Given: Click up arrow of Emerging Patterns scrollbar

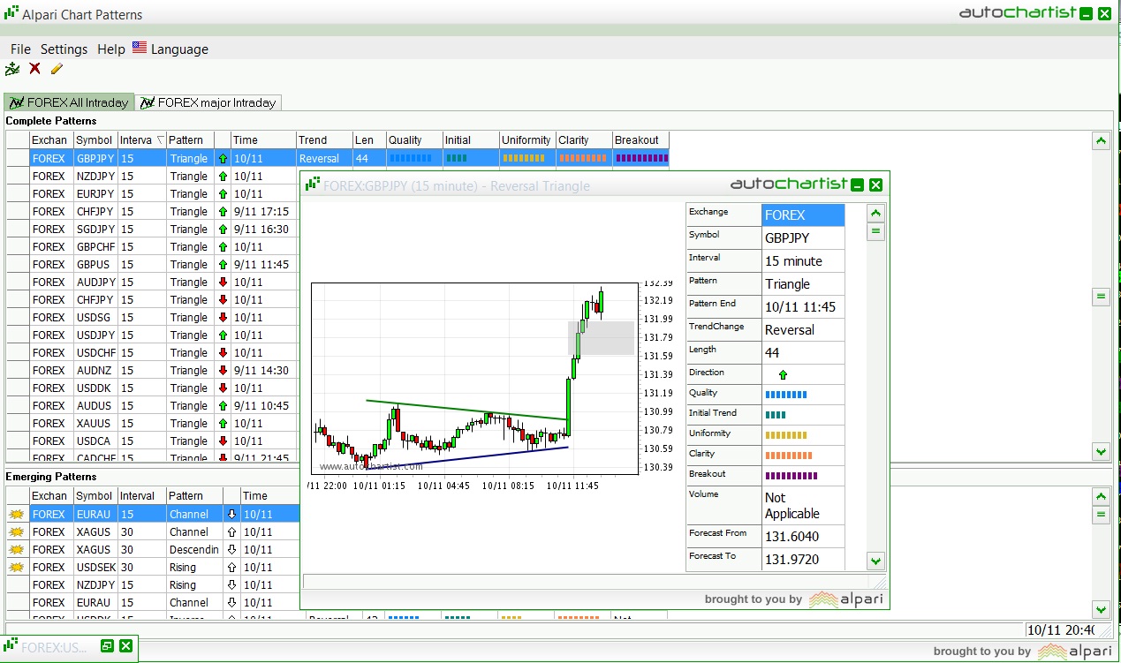Looking at the screenshot, I should [x=1101, y=497].
